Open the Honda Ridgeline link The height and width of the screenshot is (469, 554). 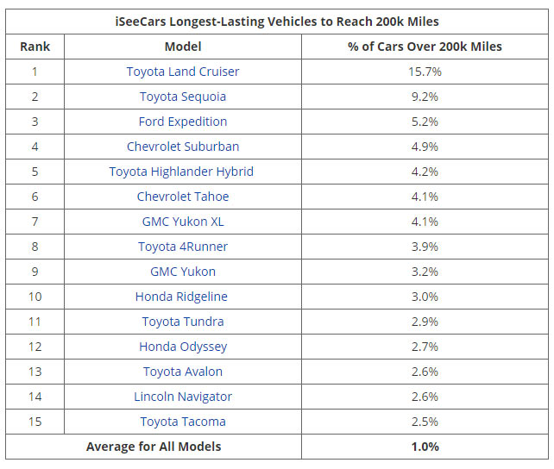(181, 297)
